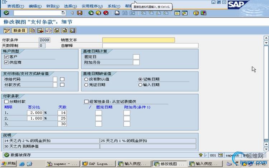Click the Undo change icon
269x168 pixels.
pyautogui.click(x=48, y=31)
